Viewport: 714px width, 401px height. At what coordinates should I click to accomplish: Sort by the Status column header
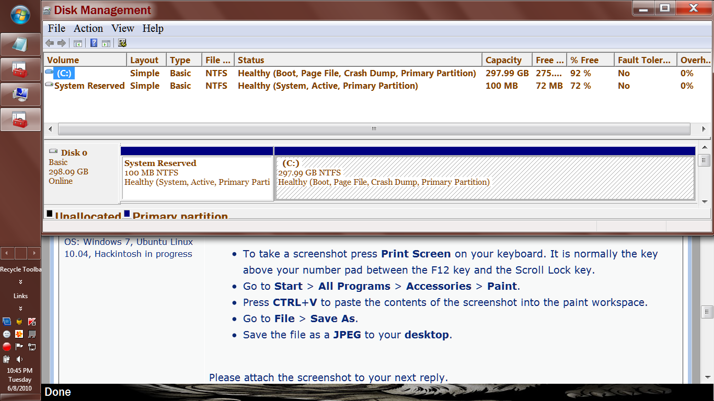pos(358,60)
